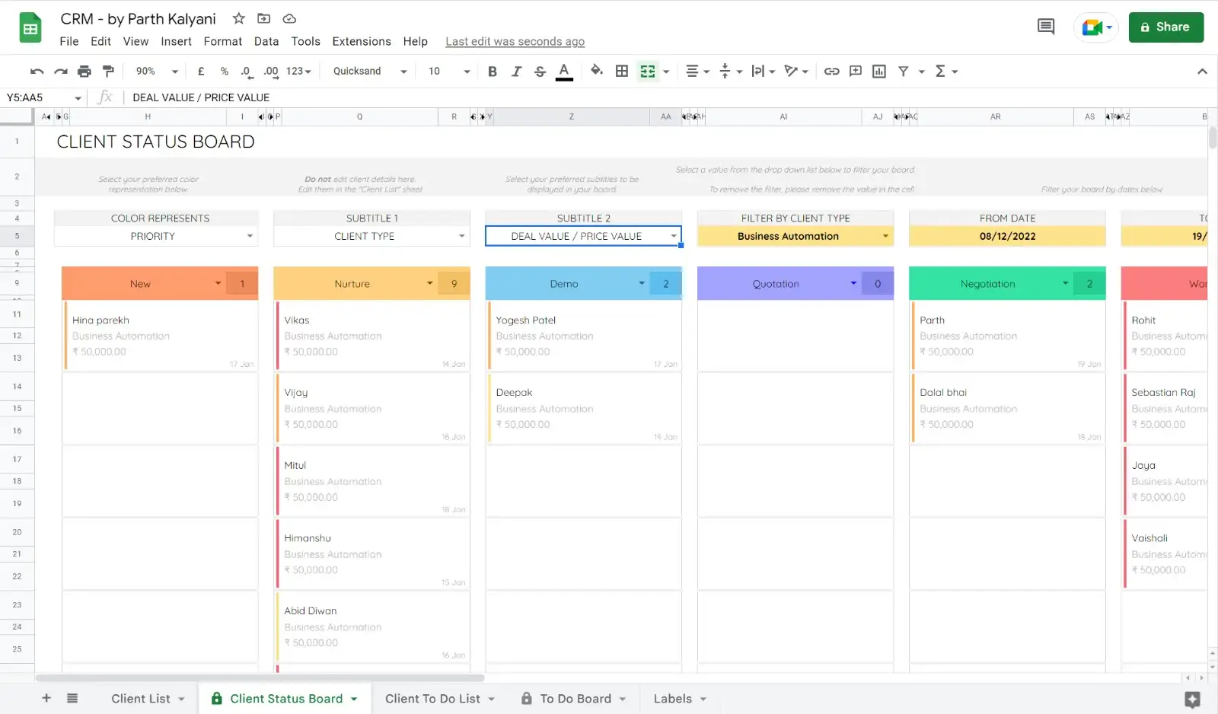The height and width of the screenshot is (714, 1218).
Task: Click the Undo icon in toolbar
Action: tap(37, 72)
